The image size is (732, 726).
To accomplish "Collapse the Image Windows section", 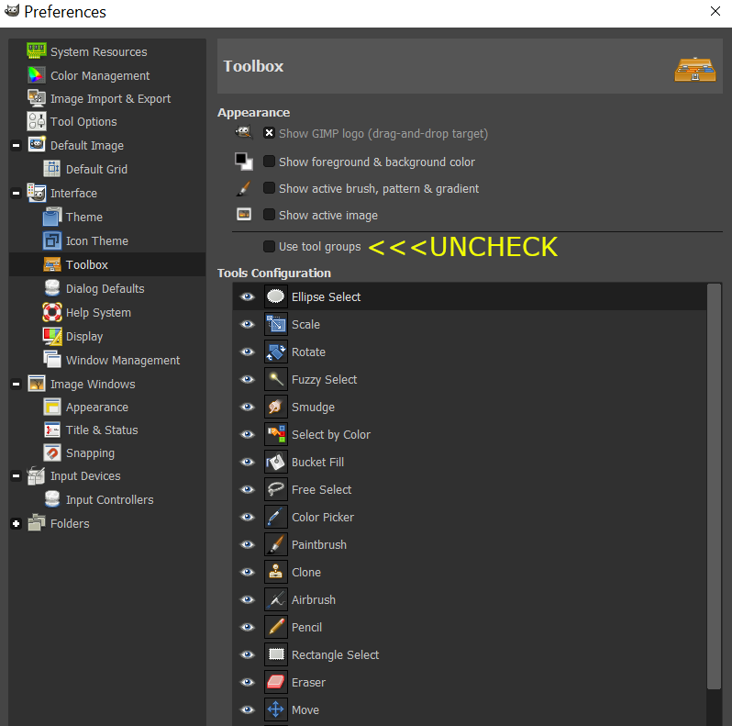I will pos(16,385).
